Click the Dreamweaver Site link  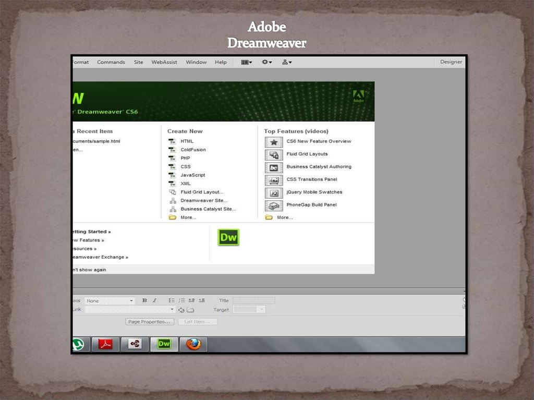pyautogui.click(x=204, y=200)
